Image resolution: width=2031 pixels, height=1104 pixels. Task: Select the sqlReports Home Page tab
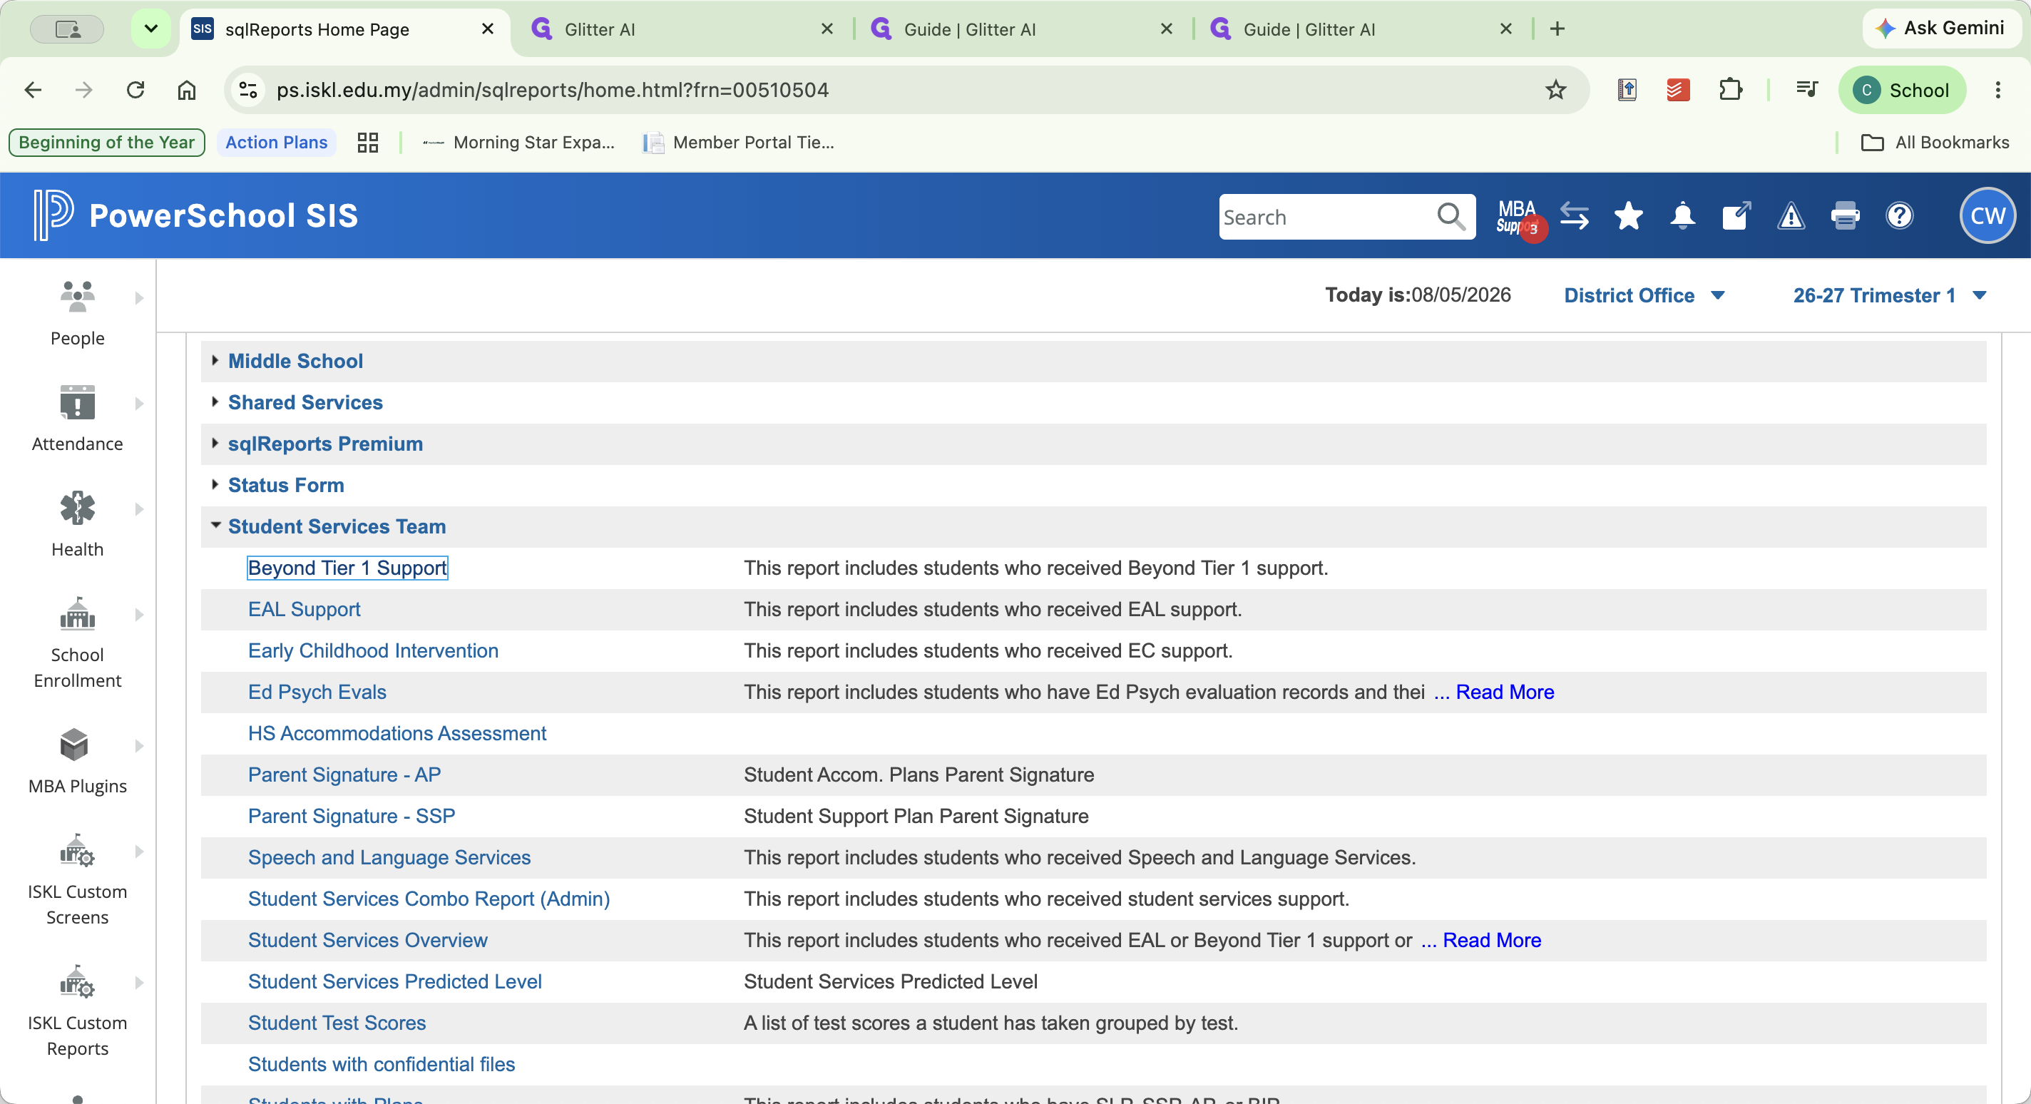click(x=344, y=29)
